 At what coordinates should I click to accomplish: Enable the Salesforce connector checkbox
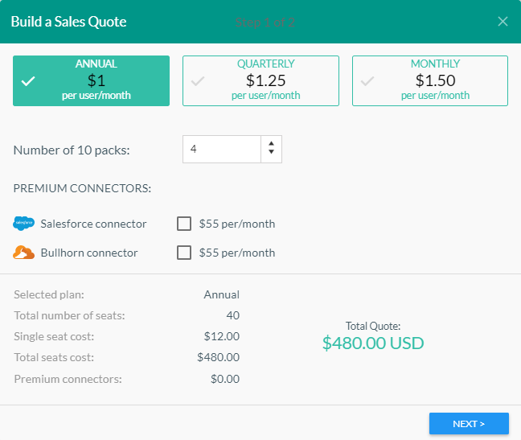(184, 224)
